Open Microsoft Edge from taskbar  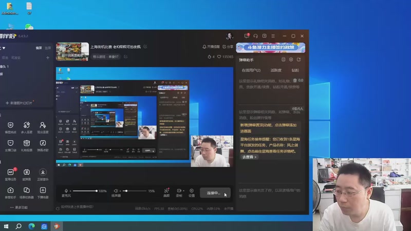point(31,226)
